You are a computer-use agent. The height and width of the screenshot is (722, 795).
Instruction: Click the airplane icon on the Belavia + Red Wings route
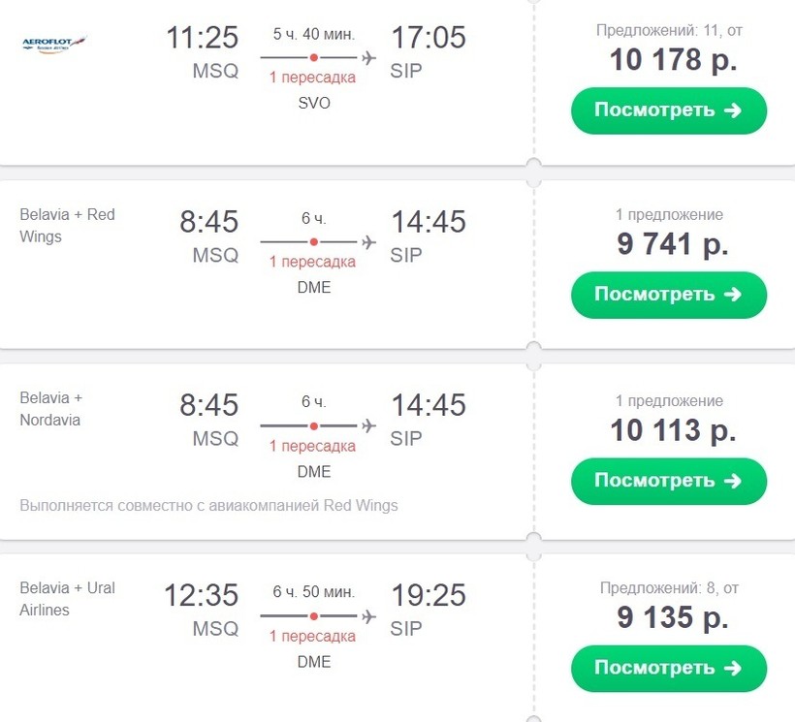tap(368, 241)
